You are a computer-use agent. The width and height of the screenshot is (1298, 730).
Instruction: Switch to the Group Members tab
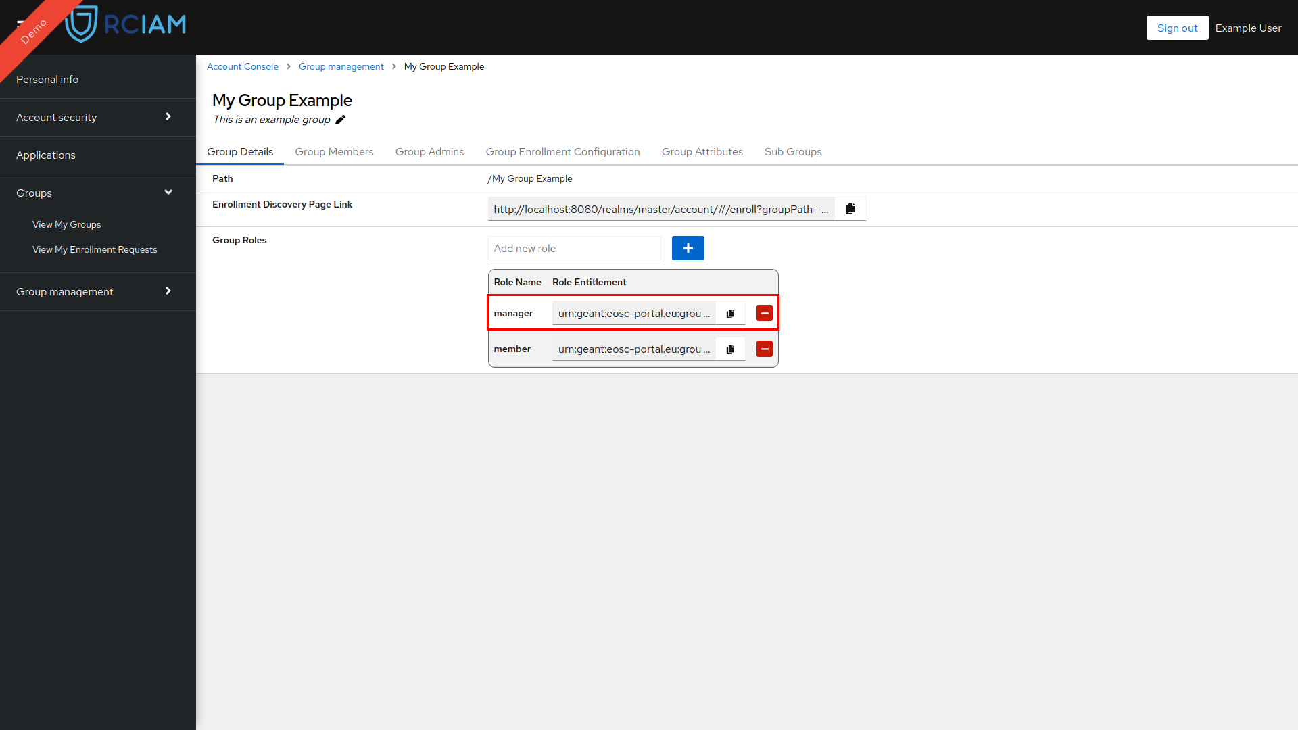[x=335, y=151]
